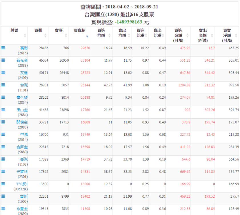Open the 開發金 stock link
This screenshot has height=215, width=240.
22,122
